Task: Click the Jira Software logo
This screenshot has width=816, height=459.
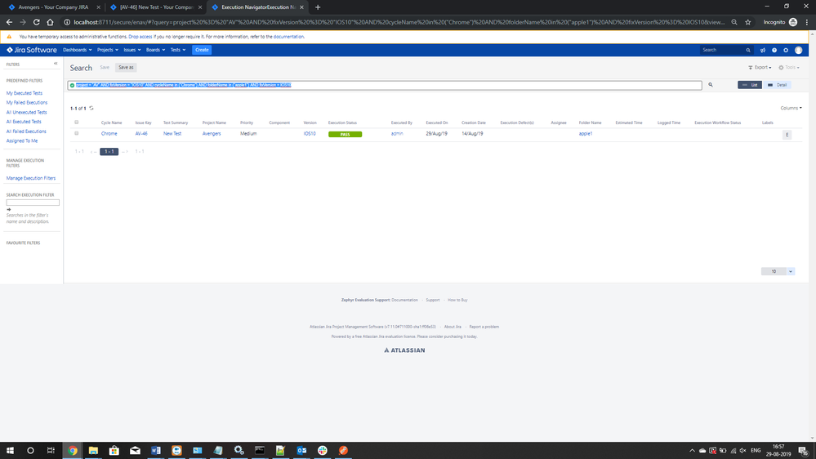Action: 32,50
